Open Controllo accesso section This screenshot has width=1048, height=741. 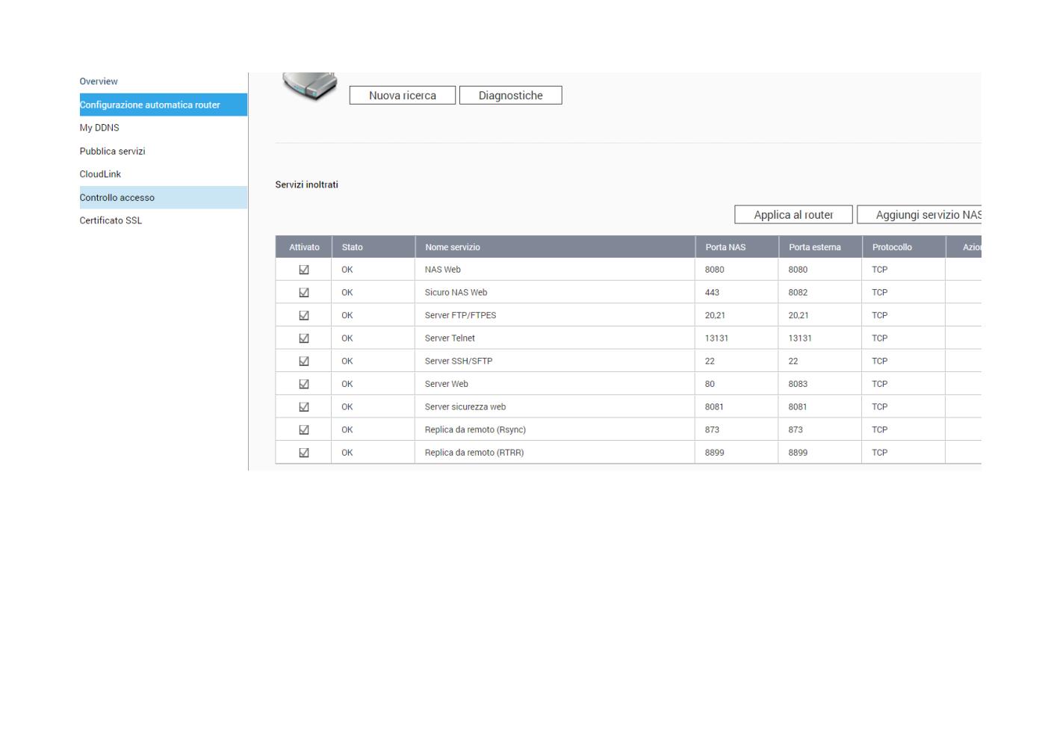[117, 198]
